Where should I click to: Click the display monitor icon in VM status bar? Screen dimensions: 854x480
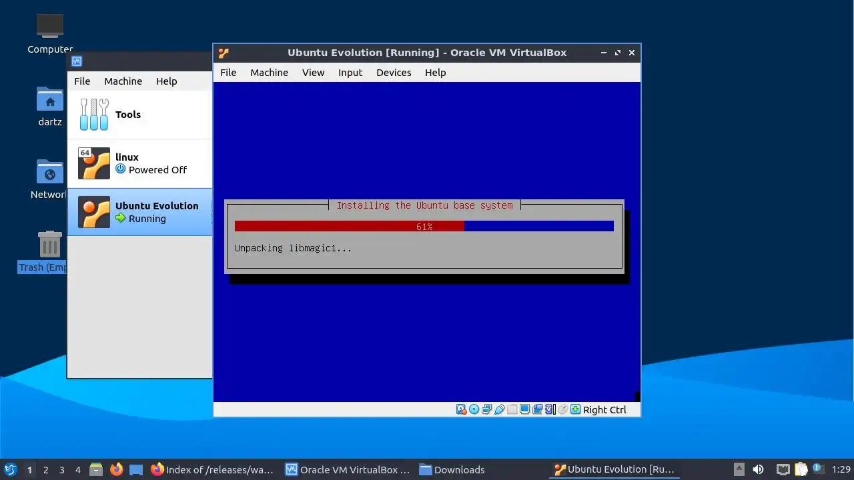pyautogui.click(x=524, y=409)
